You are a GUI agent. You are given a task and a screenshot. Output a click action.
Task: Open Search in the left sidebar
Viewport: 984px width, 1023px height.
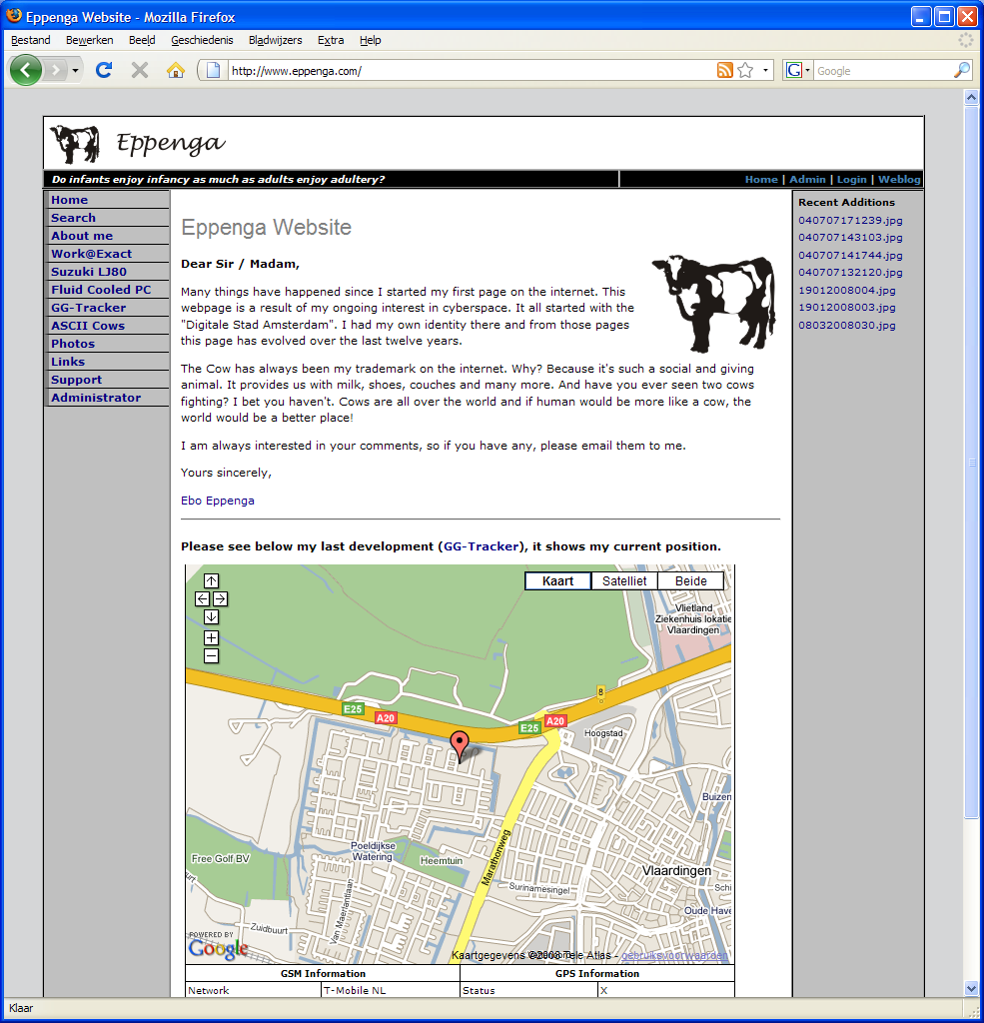[x=73, y=218]
